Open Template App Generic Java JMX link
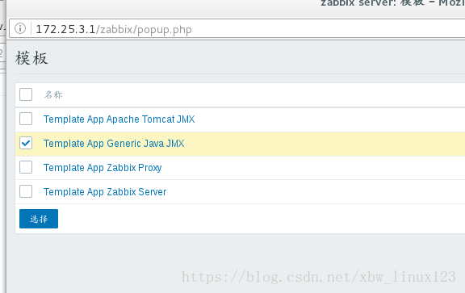The height and width of the screenshot is (293, 465). [x=114, y=144]
